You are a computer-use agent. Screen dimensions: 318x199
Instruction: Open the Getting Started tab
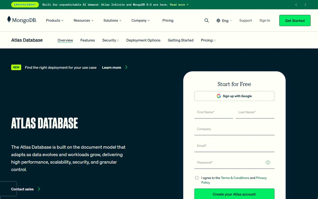tap(180, 40)
